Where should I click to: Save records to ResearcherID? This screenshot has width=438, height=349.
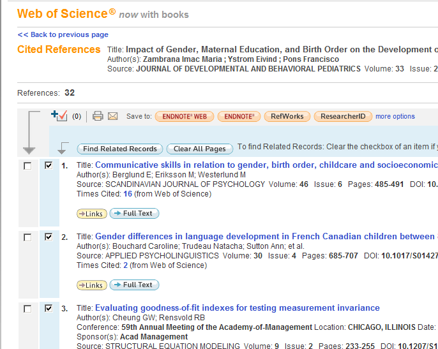343,116
